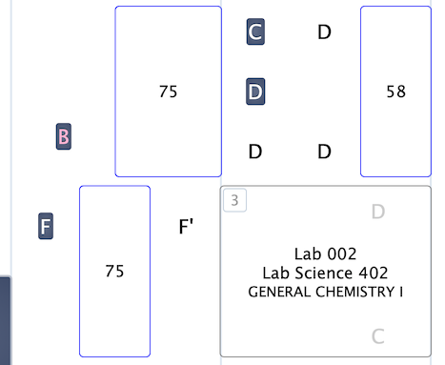Screen dimensions: 445x365
Task: Select the 75 box beside the B badge
Action: (x=168, y=91)
